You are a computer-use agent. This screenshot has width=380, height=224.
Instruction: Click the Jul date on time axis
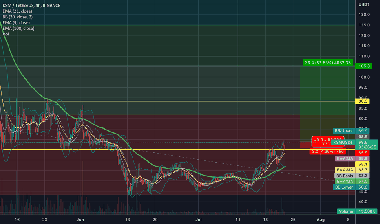(x=199, y=220)
